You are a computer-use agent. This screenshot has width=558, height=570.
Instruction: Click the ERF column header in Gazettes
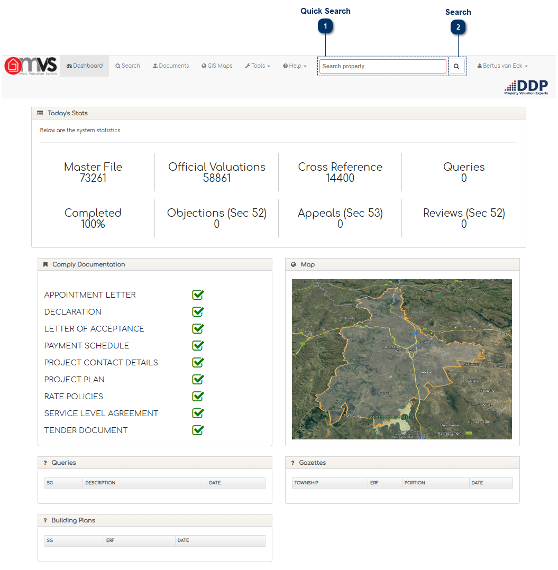(385, 483)
